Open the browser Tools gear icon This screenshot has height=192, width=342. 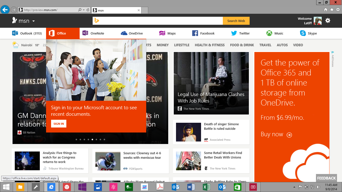pyautogui.click(x=338, y=10)
